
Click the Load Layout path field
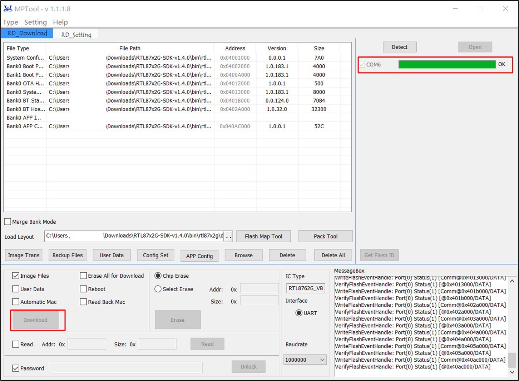coord(134,236)
